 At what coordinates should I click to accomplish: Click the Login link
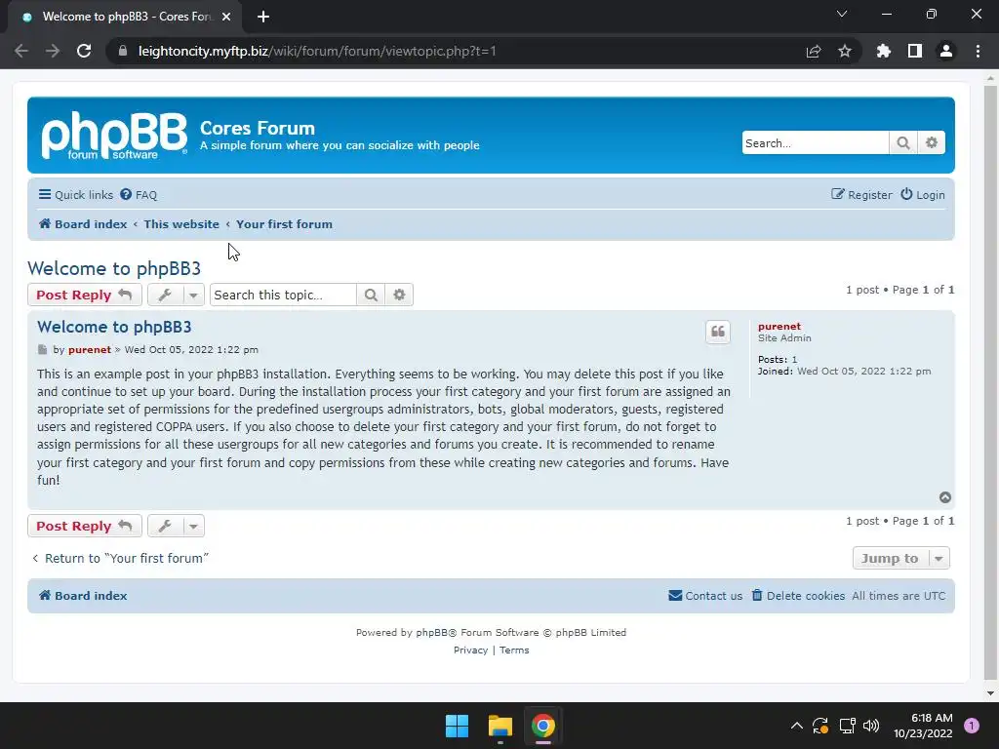pyautogui.click(x=923, y=195)
